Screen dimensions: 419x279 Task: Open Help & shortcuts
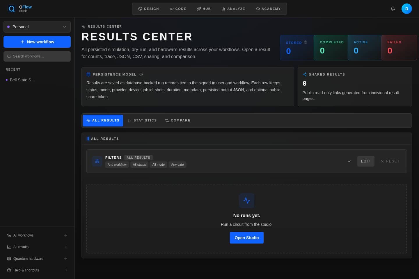(37, 270)
